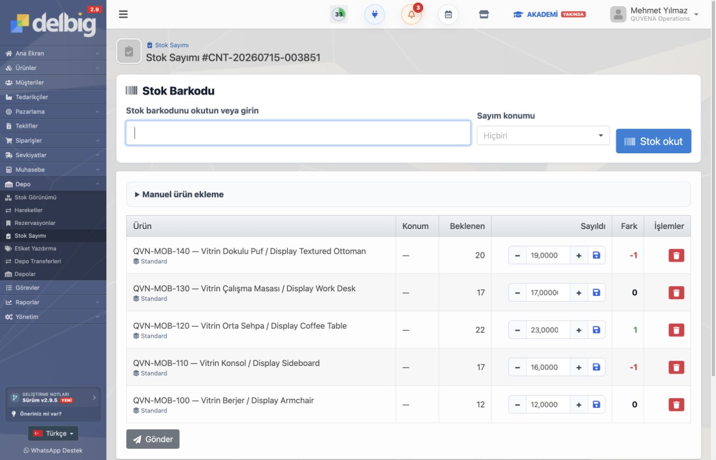This screenshot has height=460, width=716.
Task: Open the notifications bell icon
Action: tap(411, 14)
